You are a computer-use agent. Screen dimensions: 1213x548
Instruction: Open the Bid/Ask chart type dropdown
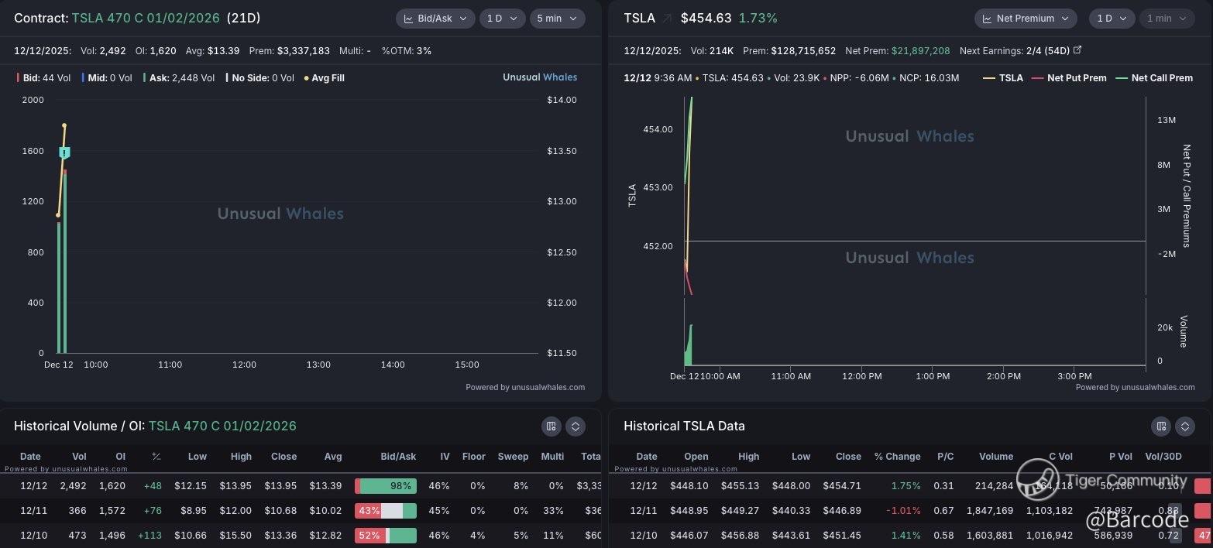435,18
